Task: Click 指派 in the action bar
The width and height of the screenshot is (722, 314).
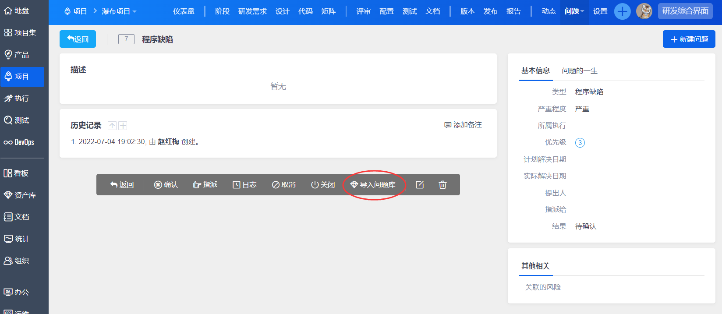Action: (205, 185)
